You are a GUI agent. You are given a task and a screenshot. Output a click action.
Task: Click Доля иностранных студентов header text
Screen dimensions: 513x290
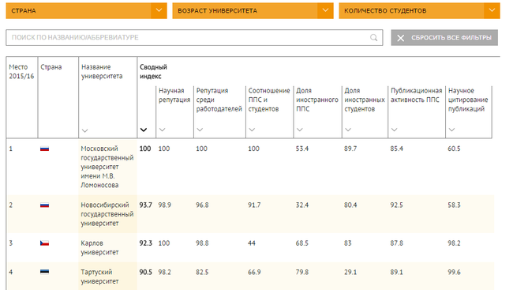[365, 100]
